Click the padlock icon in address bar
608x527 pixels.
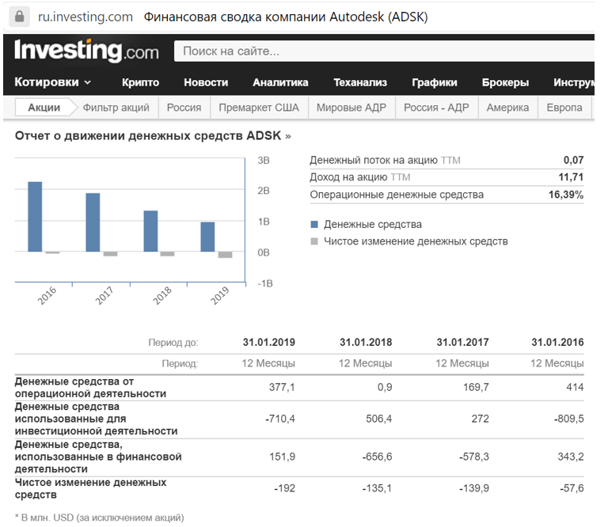20,17
